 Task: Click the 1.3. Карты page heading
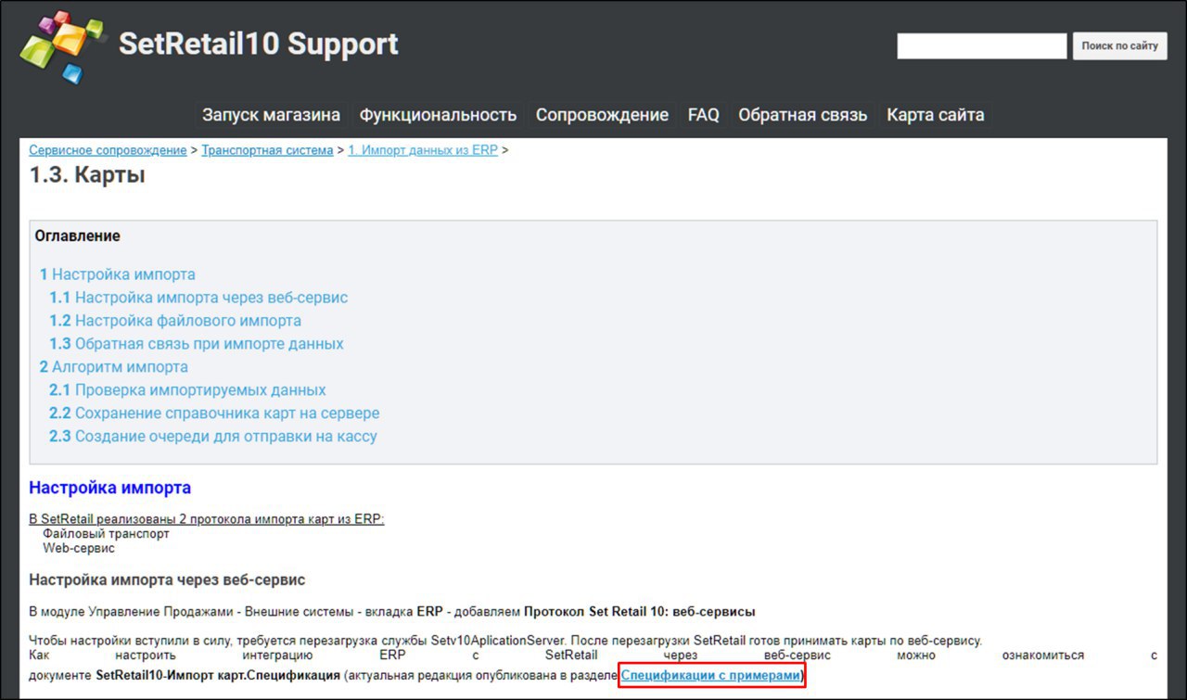(x=87, y=174)
